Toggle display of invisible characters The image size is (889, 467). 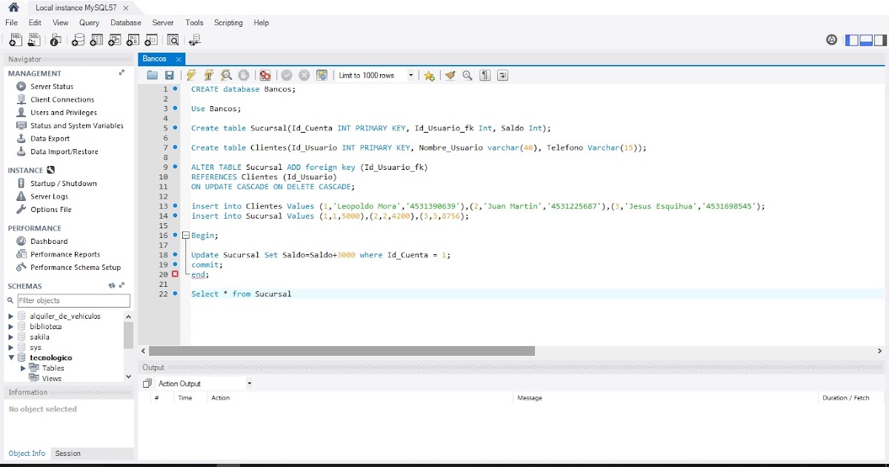tap(485, 75)
